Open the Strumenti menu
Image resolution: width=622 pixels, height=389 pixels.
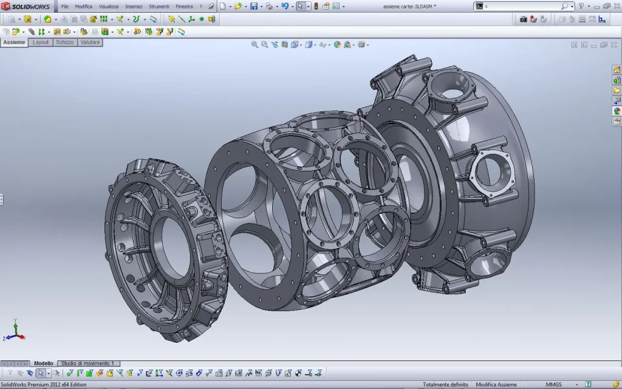(x=159, y=6)
